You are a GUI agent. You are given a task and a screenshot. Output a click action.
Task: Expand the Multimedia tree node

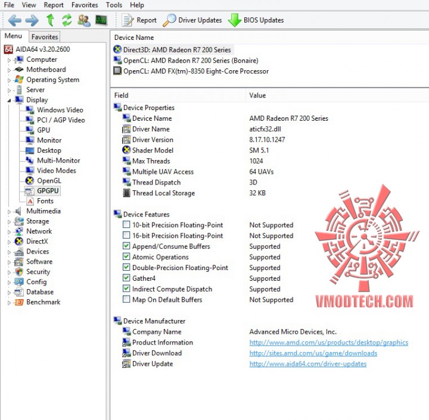10,212
